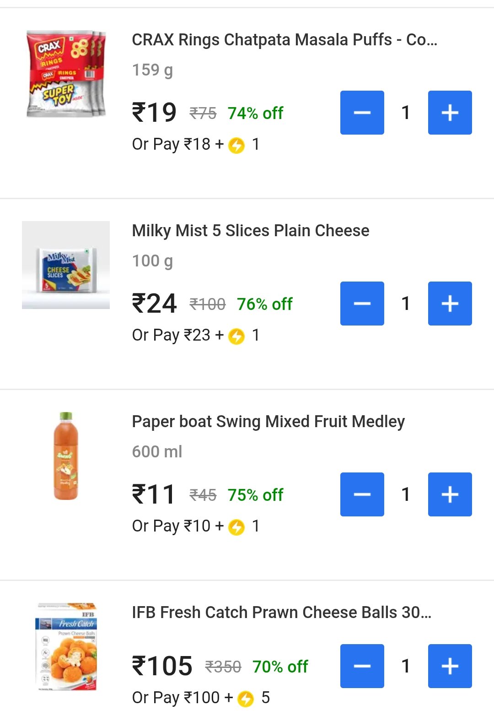Select the 76% off discount label
This screenshot has height=727, width=494.
pos(264,304)
